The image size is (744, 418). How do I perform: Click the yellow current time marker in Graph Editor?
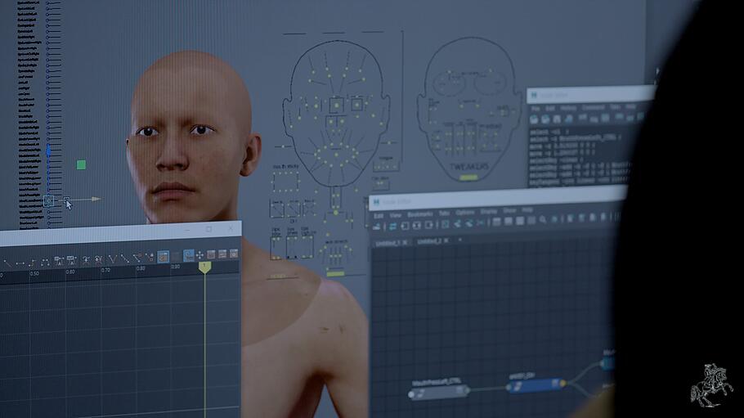(x=205, y=267)
